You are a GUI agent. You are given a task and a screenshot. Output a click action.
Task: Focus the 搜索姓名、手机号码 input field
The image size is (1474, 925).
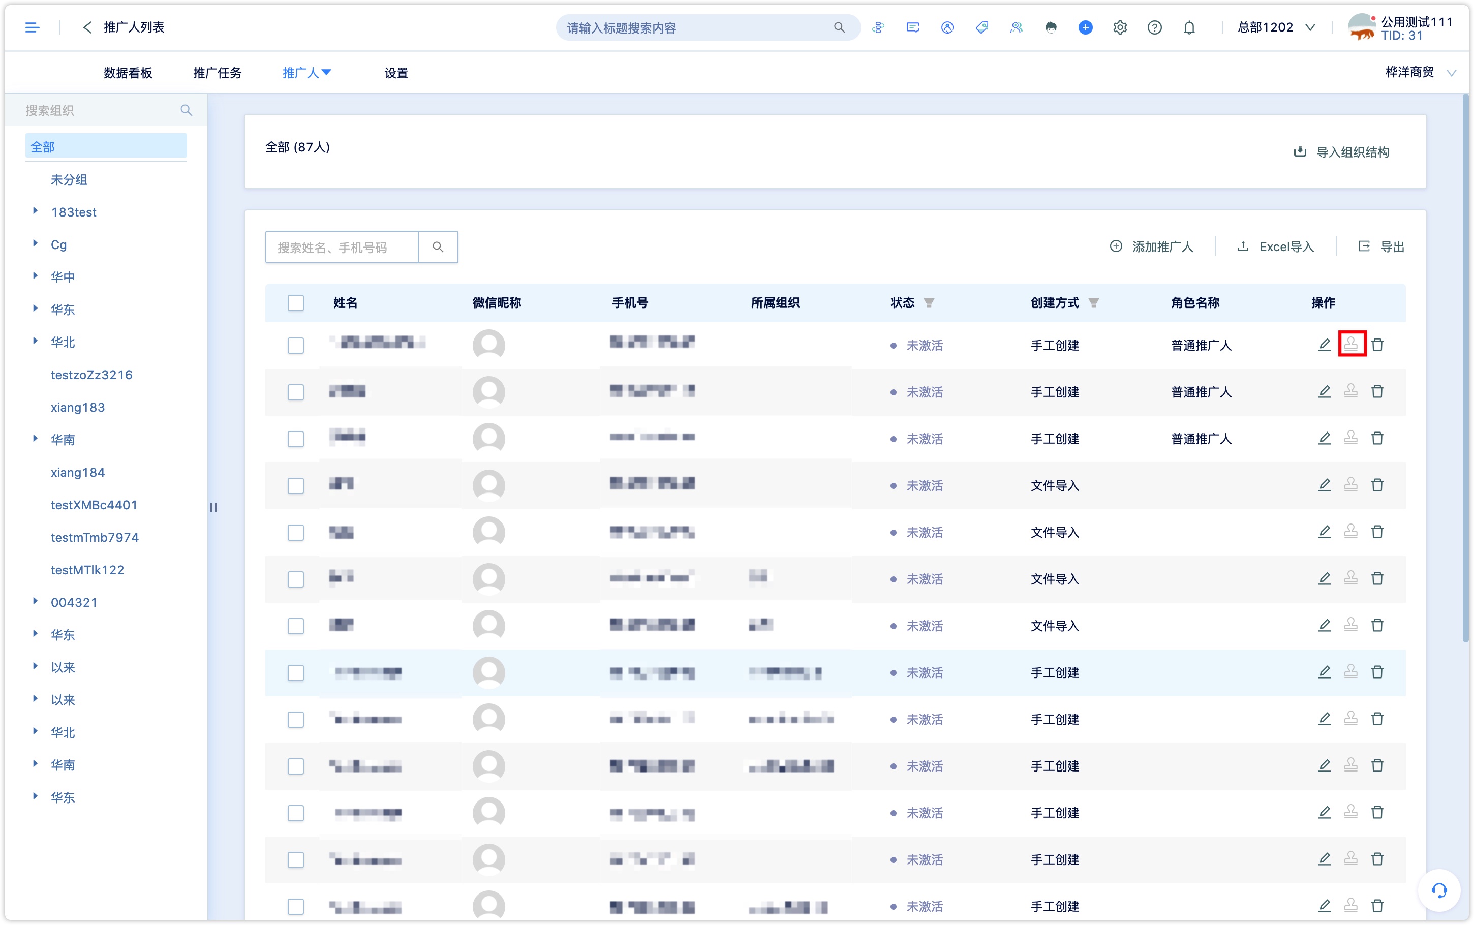pos(342,247)
